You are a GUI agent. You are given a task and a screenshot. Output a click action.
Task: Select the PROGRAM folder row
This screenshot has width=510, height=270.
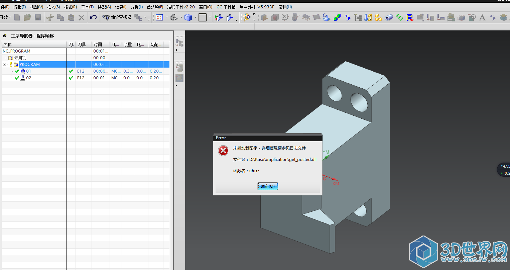coord(86,65)
